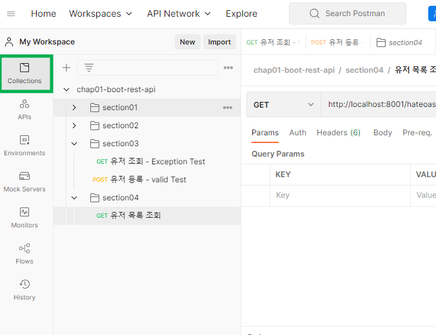The height and width of the screenshot is (335, 436).
Task: Click the filter icon in collections search
Action: click(89, 68)
